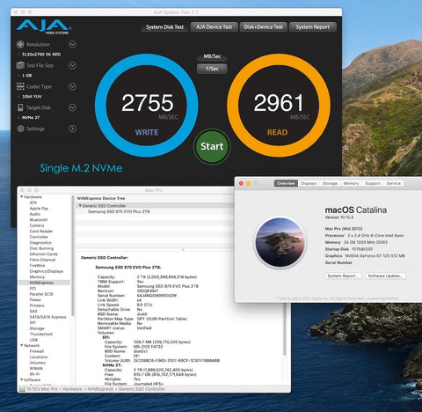Collapse the Software tree section

point(22,379)
